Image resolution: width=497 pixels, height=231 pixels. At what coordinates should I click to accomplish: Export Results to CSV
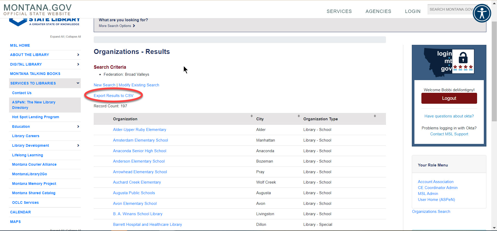tap(113, 96)
